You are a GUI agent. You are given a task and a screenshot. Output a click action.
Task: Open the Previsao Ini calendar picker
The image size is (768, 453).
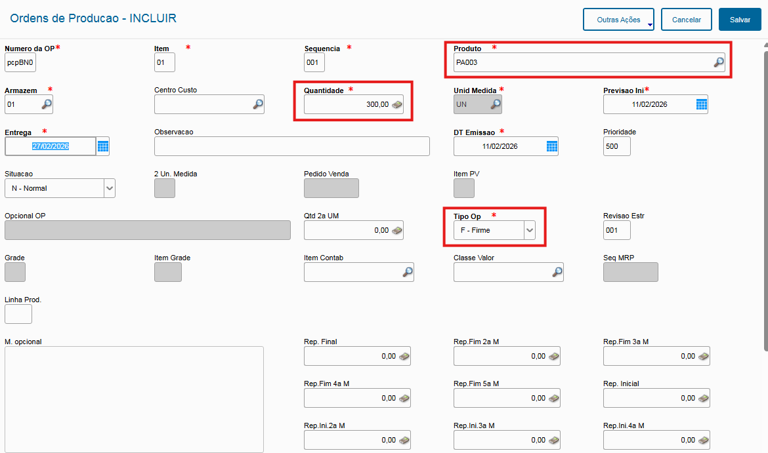pyautogui.click(x=701, y=104)
